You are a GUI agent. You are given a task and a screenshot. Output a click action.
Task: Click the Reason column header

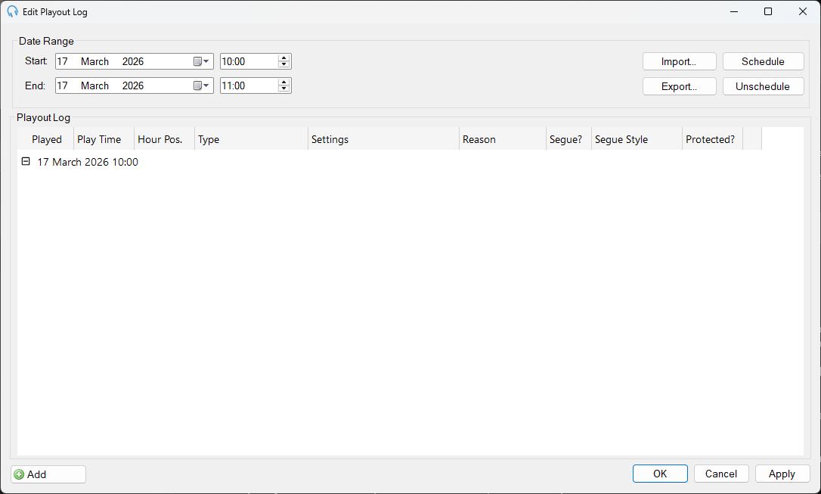pyautogui.click(x=503, y=139)
